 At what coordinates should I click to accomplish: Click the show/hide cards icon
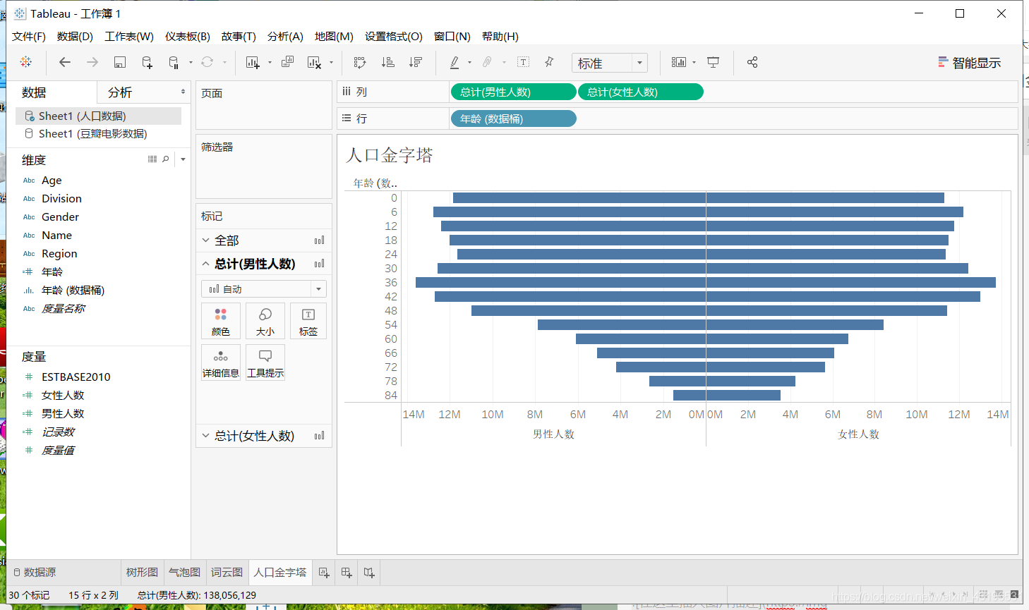coord(678,62)
